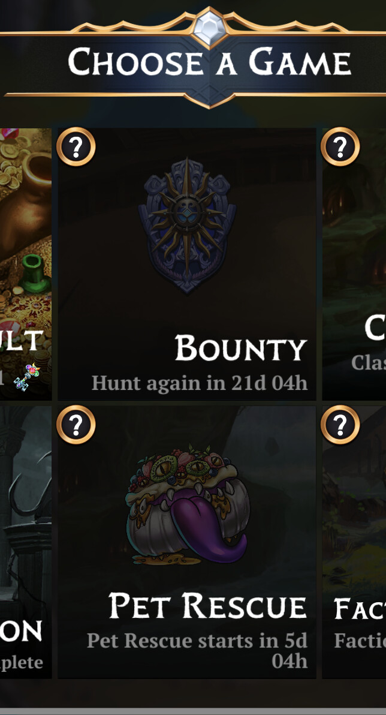
Task: Open the partially visible card labeled 'C'
Action: [x=354, y=263]
